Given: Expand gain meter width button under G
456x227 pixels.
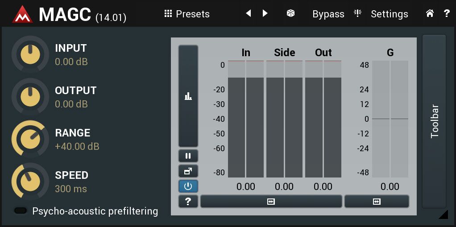Looking at the screenshot, I should (x=377, y=202).
